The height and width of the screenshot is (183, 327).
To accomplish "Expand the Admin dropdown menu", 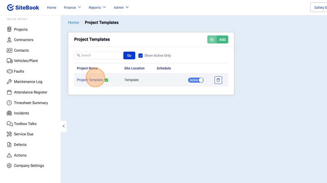I will coord(121,7).
